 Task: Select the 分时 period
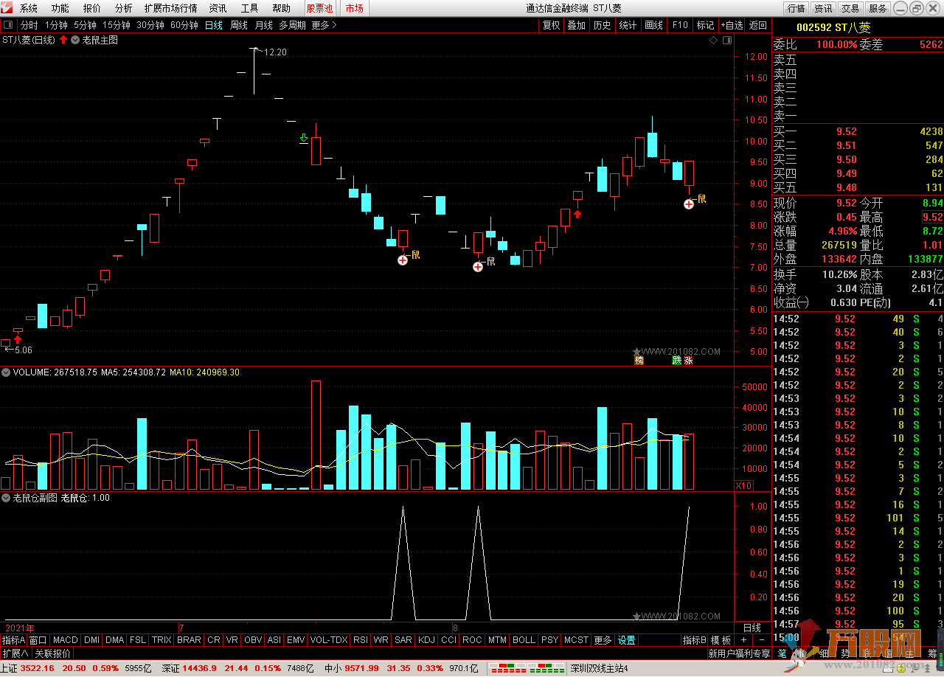(29, 25)
